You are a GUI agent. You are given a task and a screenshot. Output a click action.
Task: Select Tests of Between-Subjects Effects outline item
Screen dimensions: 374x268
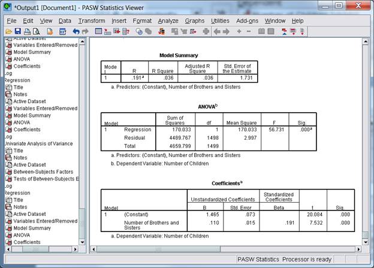(46, 179)
